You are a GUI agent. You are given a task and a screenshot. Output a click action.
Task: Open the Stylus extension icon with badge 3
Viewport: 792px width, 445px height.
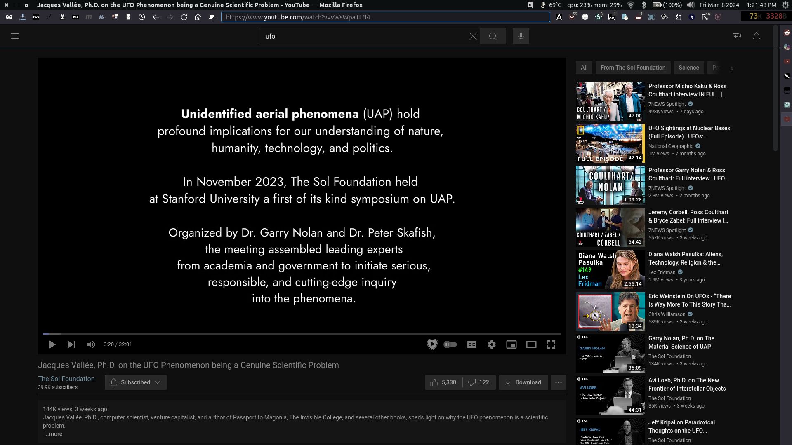[599, 17]
